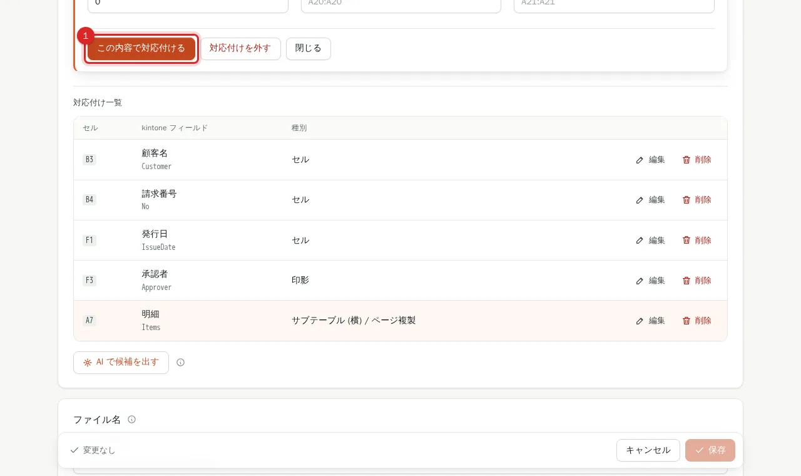Viewport: 801px width, 476px height.
Task: Click the trash icon for 承認者 row
Action: pos(686,281)
